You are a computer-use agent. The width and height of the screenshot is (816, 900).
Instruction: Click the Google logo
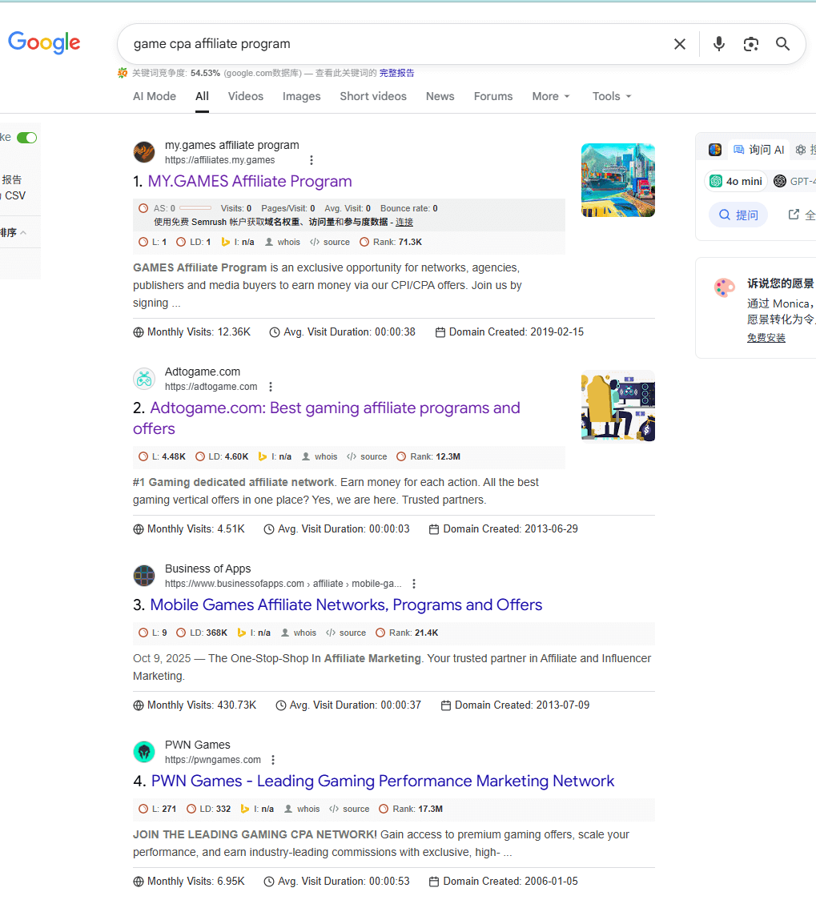[x=44, y=42]
